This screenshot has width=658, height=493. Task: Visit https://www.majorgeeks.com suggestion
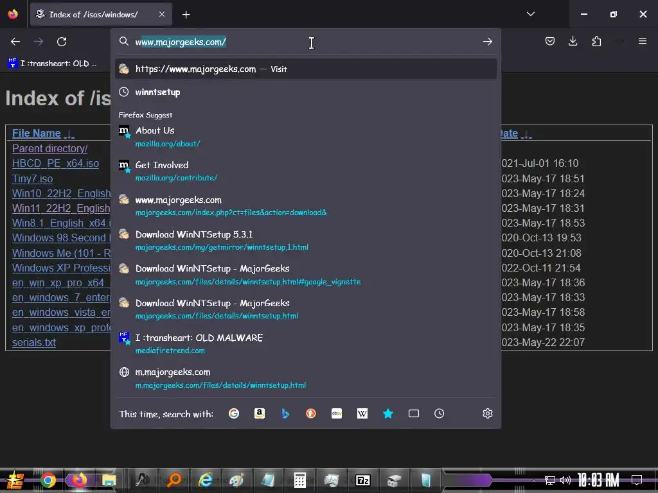305,69
